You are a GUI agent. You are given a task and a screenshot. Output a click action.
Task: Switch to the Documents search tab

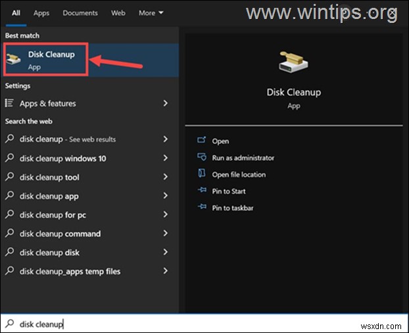(80, 12)
